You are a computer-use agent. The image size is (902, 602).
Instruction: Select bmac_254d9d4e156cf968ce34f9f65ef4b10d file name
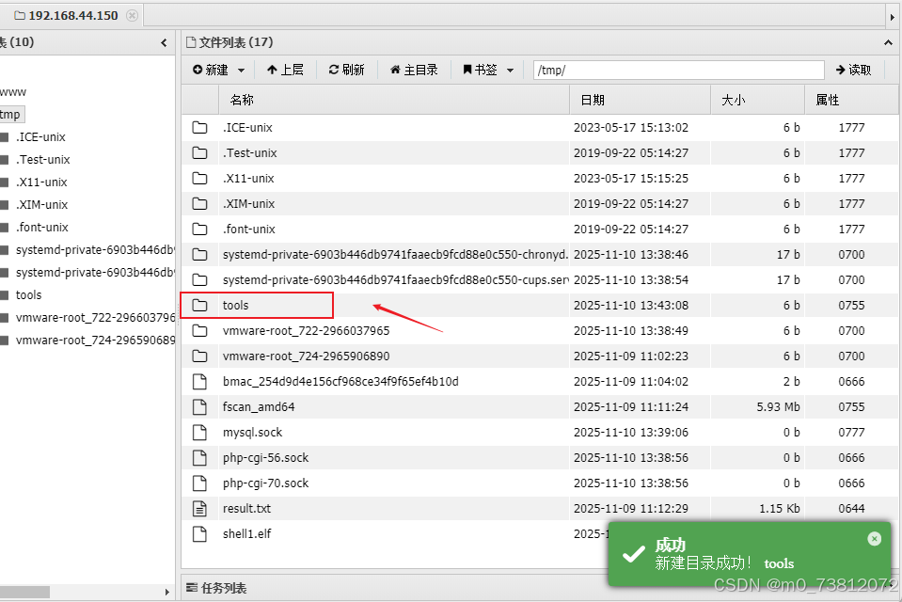click(340, 382)
